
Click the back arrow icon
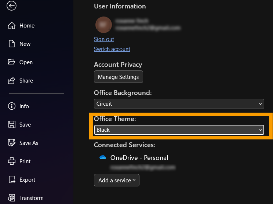tap(12, 6)
